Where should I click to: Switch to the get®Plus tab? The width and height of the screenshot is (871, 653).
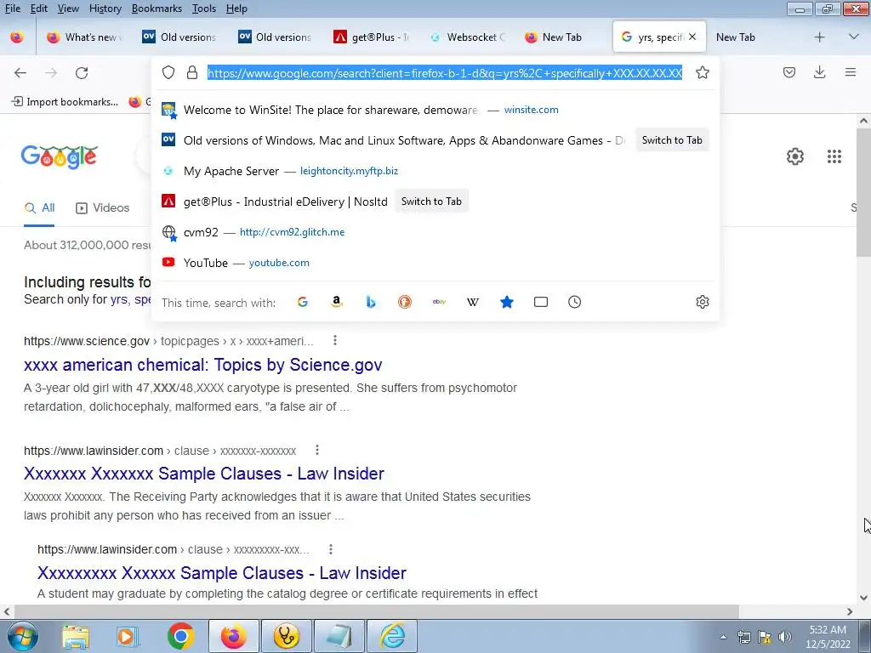point(373,37)
